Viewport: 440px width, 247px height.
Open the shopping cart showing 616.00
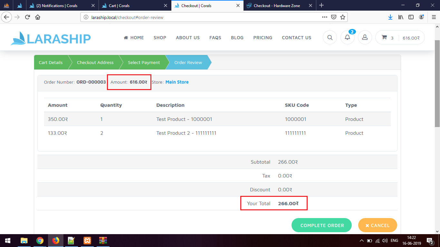[400, 38]
